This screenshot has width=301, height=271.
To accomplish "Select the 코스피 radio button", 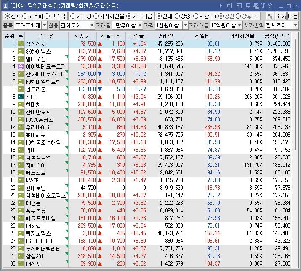I will click(x=25, y=16).
